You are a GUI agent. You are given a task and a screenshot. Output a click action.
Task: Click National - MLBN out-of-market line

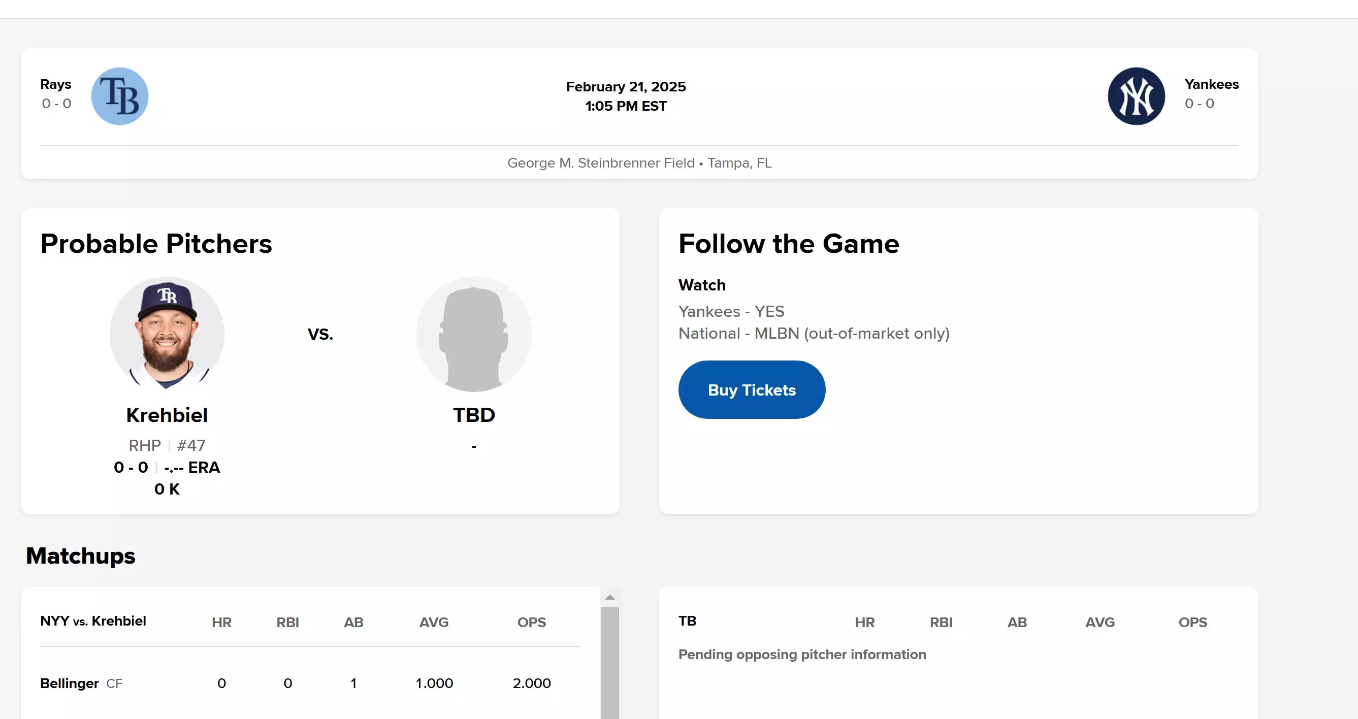pyautogui.click(x=814, y=334)
